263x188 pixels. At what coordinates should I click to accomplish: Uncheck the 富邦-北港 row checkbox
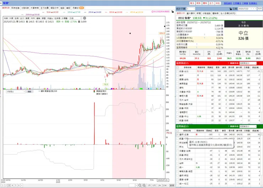click(177, 134)
